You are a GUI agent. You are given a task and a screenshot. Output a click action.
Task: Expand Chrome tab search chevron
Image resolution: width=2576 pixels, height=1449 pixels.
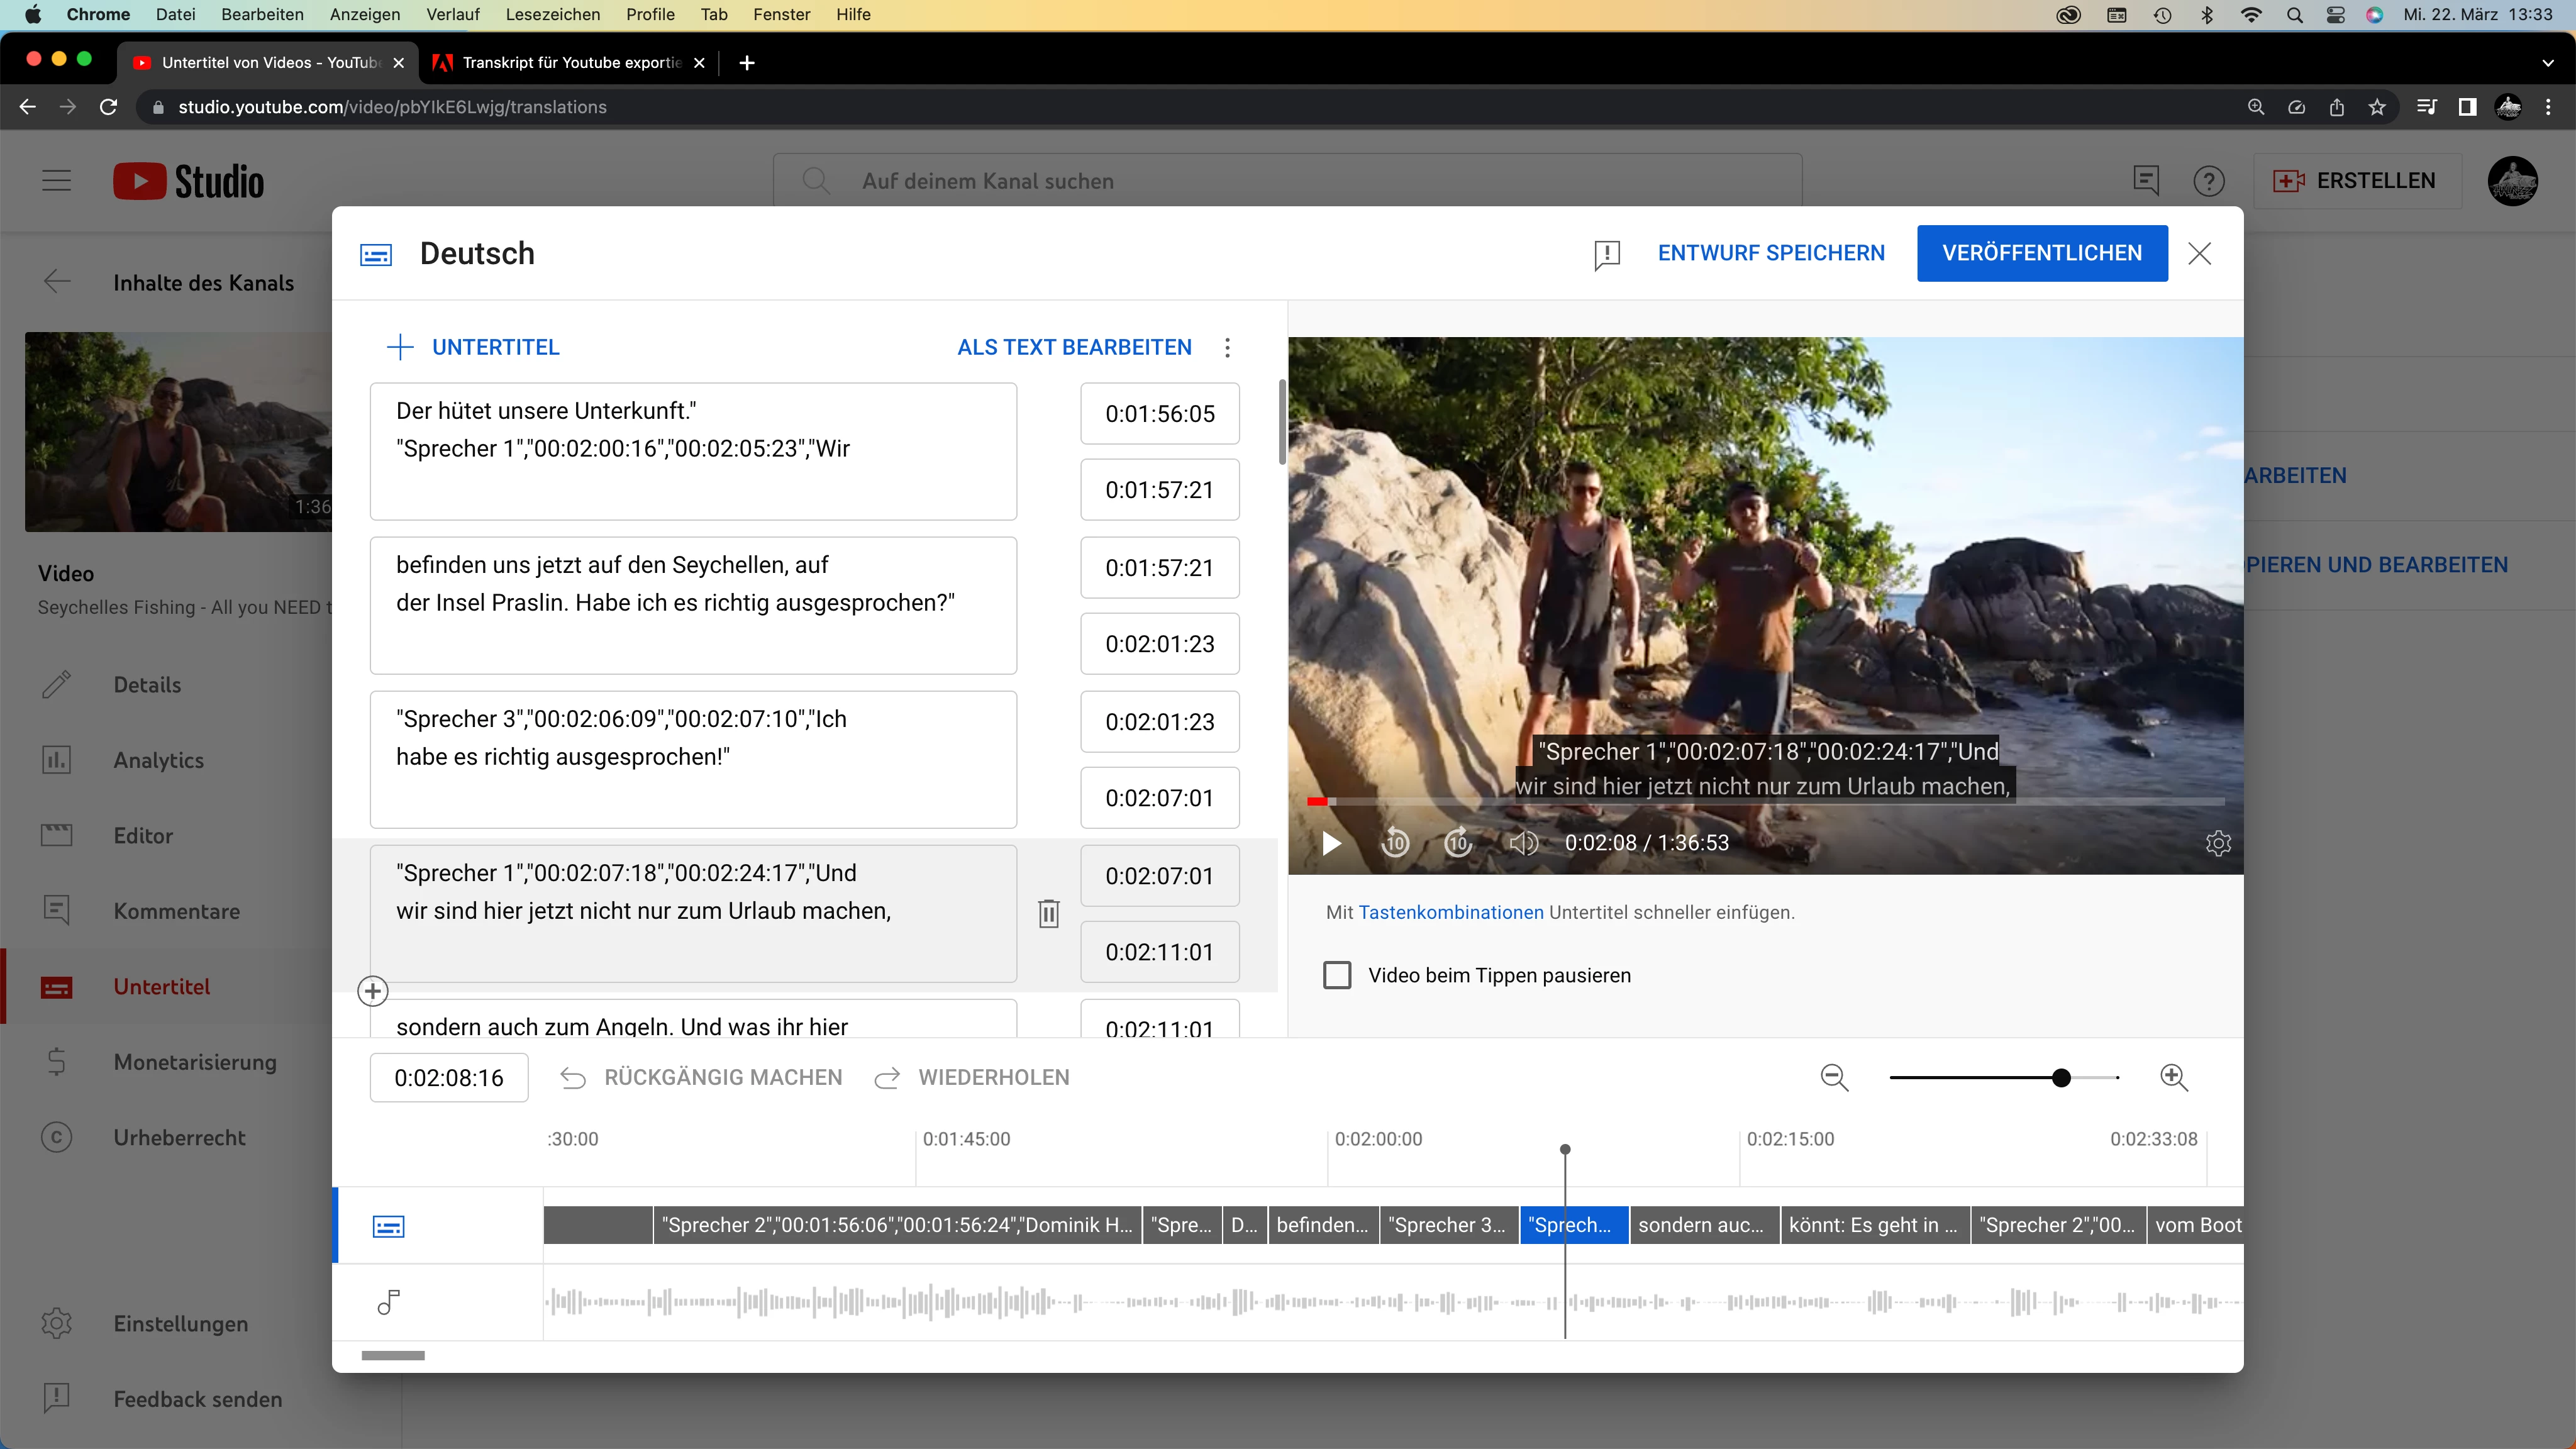click(2547, 62)
